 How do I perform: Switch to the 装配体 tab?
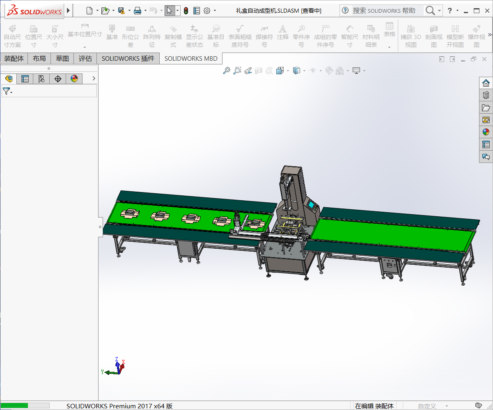click(x=14, y=59)
